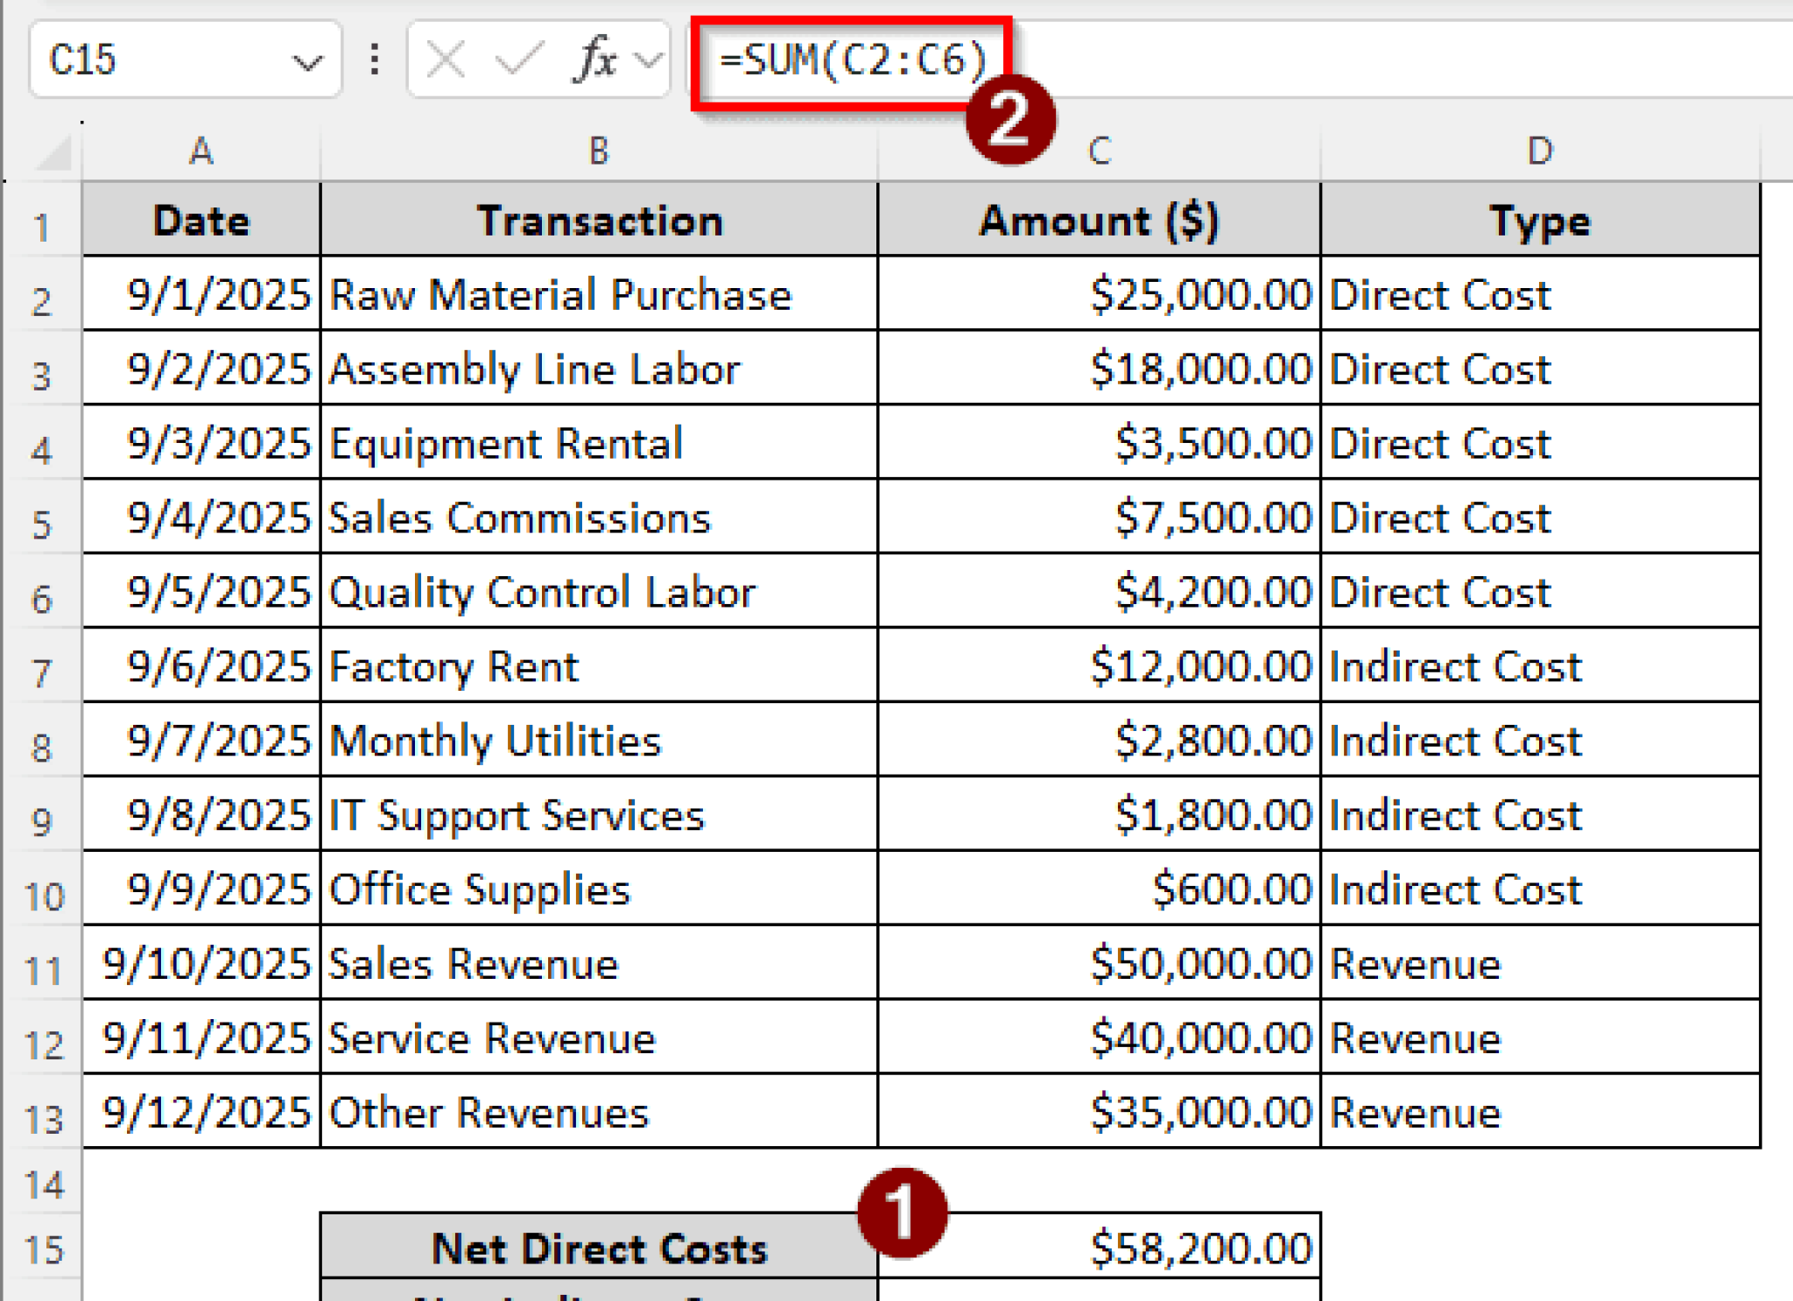
Task: Click the Net Direct Costs label cell
Action: coord(597,1248)
